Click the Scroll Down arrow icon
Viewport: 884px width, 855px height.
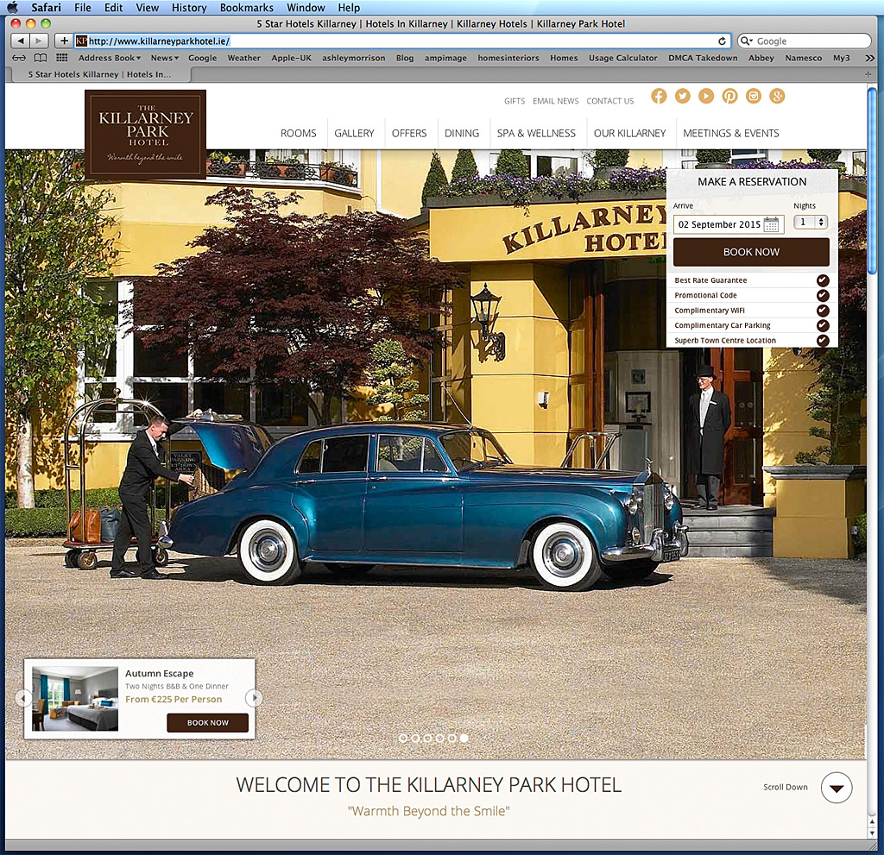point(836,788)
